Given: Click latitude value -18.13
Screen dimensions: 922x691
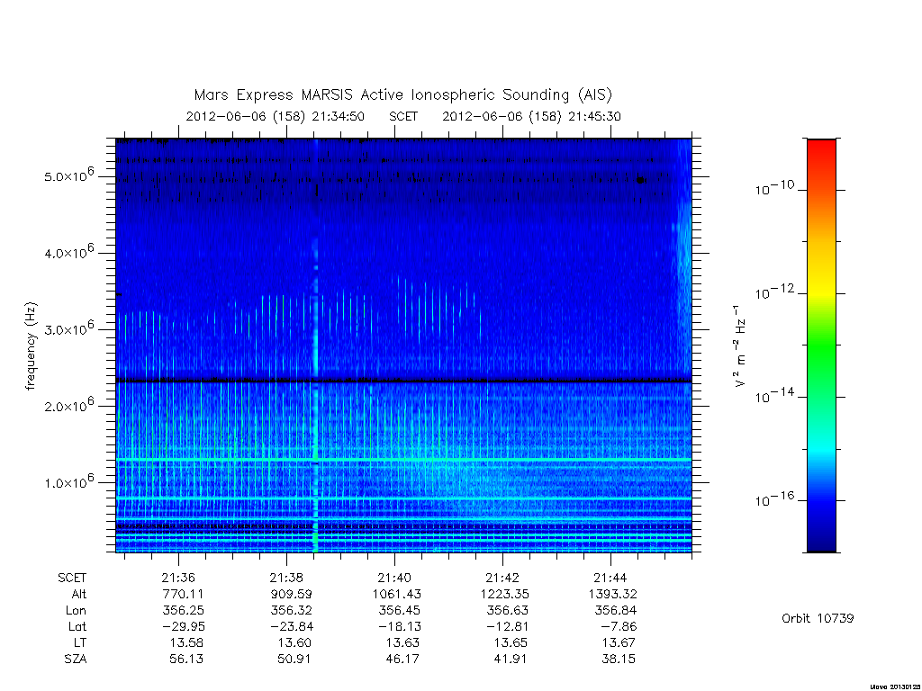Looking at the screenshot, I should [400, 626].
